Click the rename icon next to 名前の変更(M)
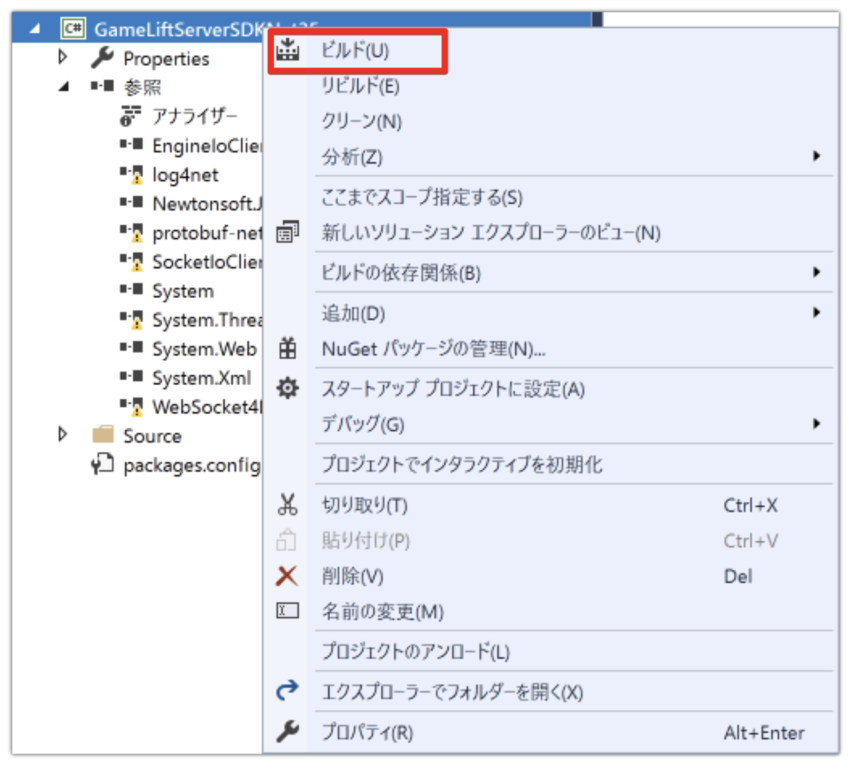This screenshot has height=766, width=851. click(285, 612)
